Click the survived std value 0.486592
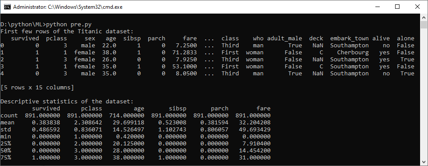The image size is (428, 166). tap(46, 130)
